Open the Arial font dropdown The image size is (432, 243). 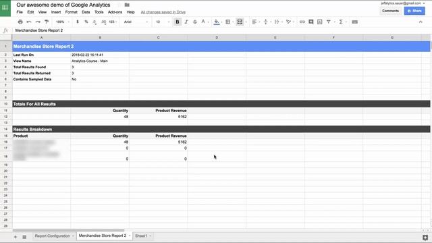pyautogui.click(x=136, y=22)
